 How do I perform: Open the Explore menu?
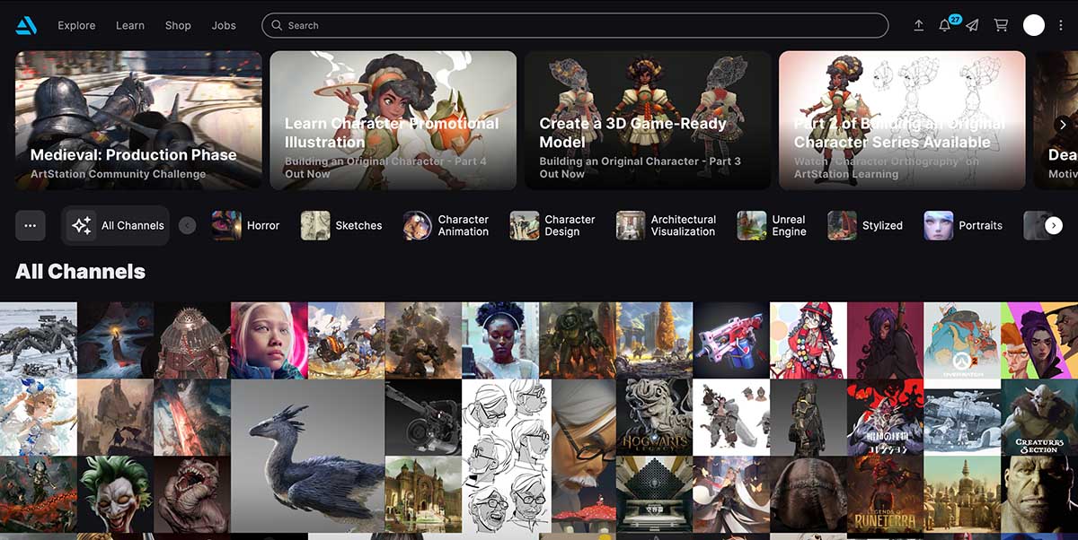[x=76, y=25]
